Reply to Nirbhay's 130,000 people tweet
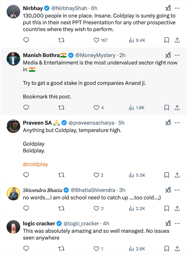Screen dimensions: 190x255 point(26,40)
